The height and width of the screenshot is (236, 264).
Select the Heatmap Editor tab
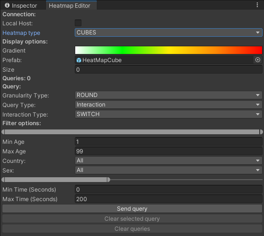click(x=69, y=6)
